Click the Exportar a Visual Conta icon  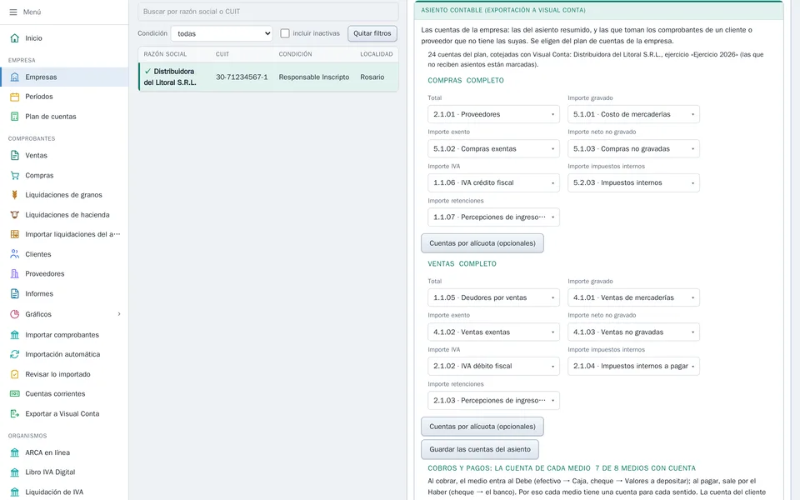15,414
